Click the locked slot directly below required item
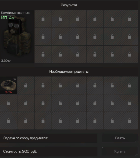 pos(9,103)
